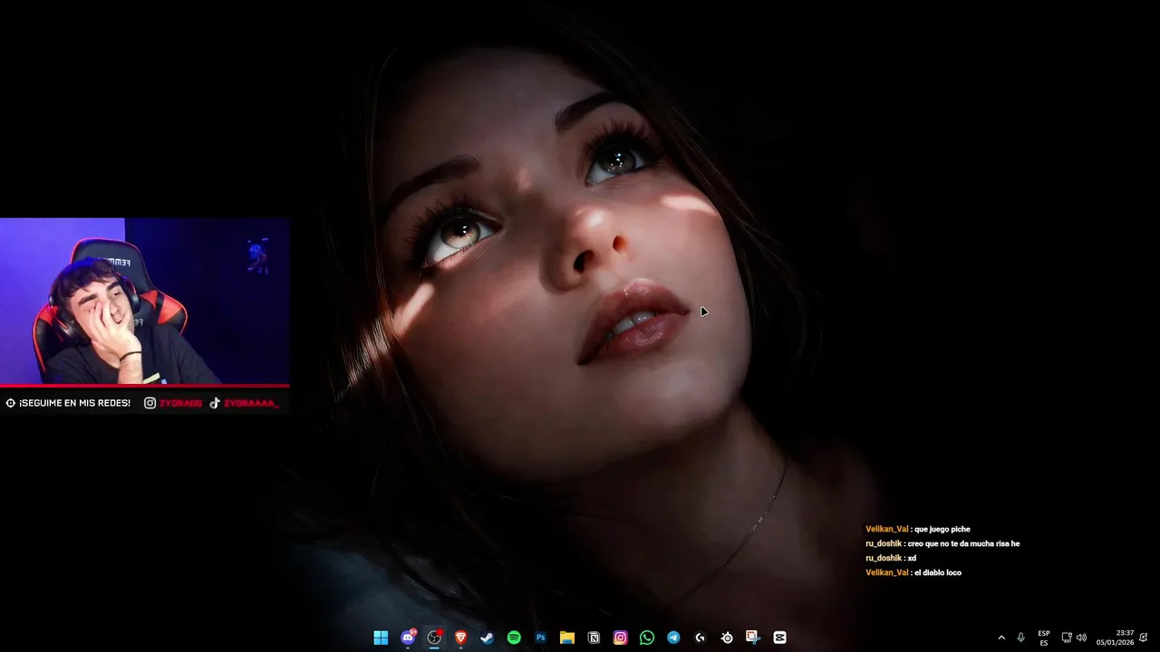Open SteelSeries GG app

727,638
